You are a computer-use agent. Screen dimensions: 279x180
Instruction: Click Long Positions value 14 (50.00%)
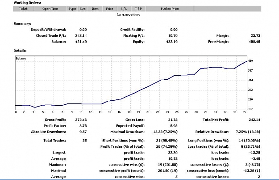(250, 141)
